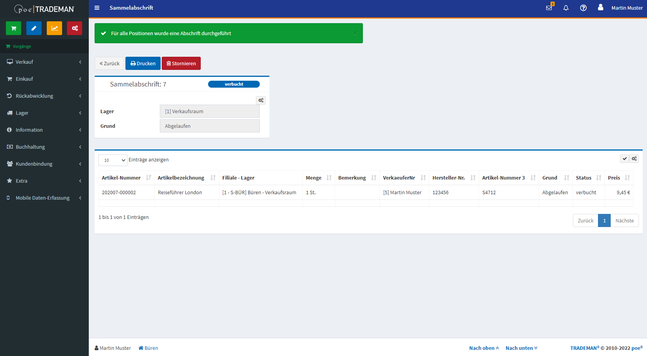Screen dimensions: 647x356
Task: Open Buchhaltung in the sidebar
Action: pyautogui.click(x=44, y=147)
